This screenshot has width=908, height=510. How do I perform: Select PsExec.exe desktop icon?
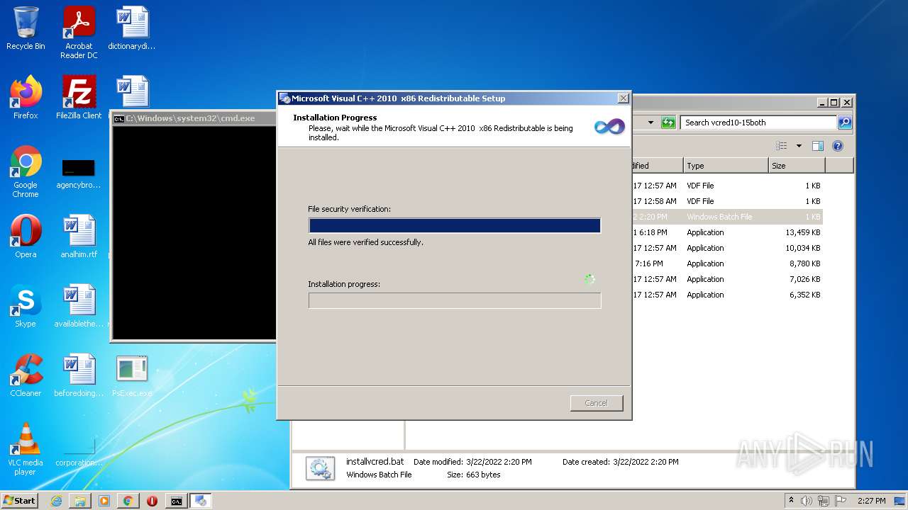[132, 375]
